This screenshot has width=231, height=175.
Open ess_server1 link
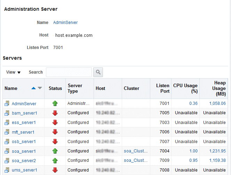pyautogui.click(x=24, y=123)
